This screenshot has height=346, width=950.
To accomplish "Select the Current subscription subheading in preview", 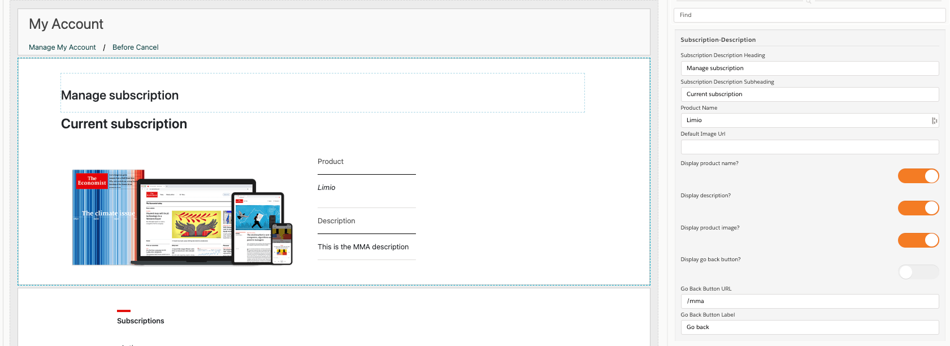I will click(124, 124).
